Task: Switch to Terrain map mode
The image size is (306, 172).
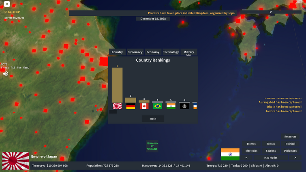Action: pos(271,144)
